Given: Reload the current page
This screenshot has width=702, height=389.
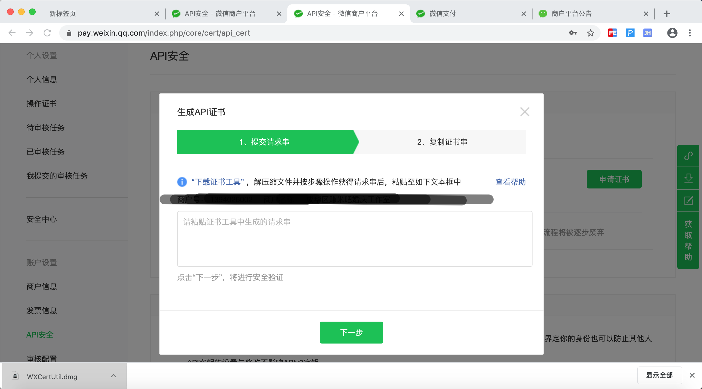Looking at the screenshot, I should pos(47,33).
